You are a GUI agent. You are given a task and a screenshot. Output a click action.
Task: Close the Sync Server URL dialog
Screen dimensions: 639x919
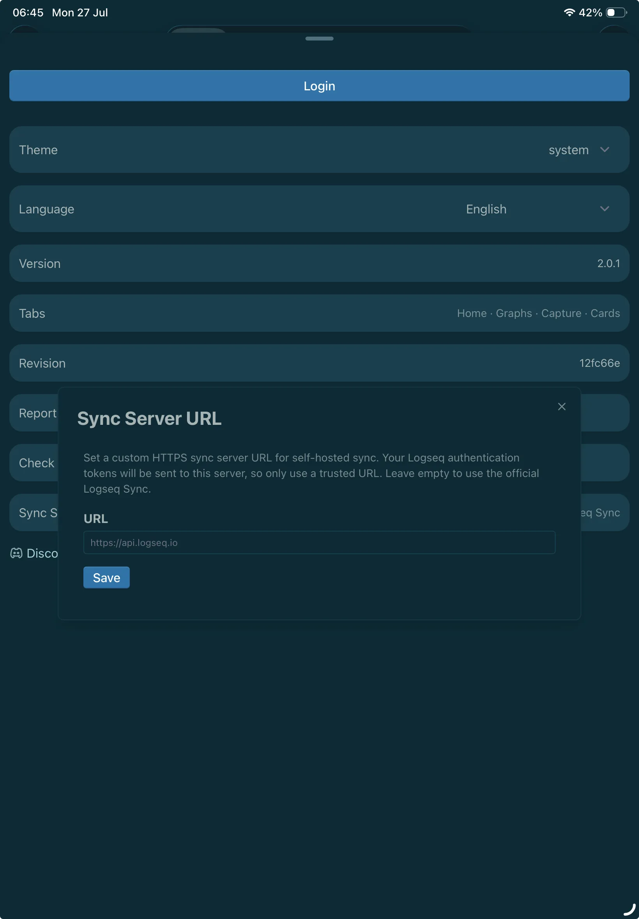pos(561,407)
